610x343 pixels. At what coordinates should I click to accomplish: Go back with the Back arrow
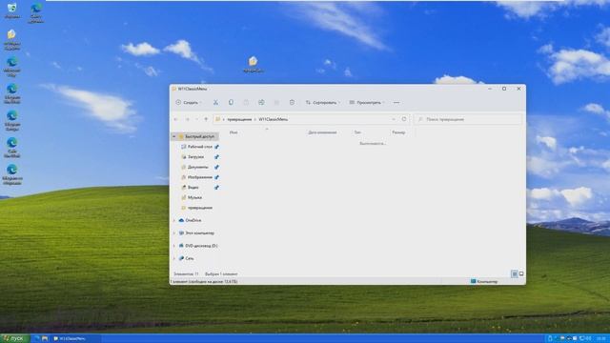pyautogui.click(x=175, y=119)
